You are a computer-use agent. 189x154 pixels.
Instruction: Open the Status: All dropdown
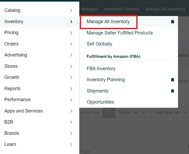(132, 112)
